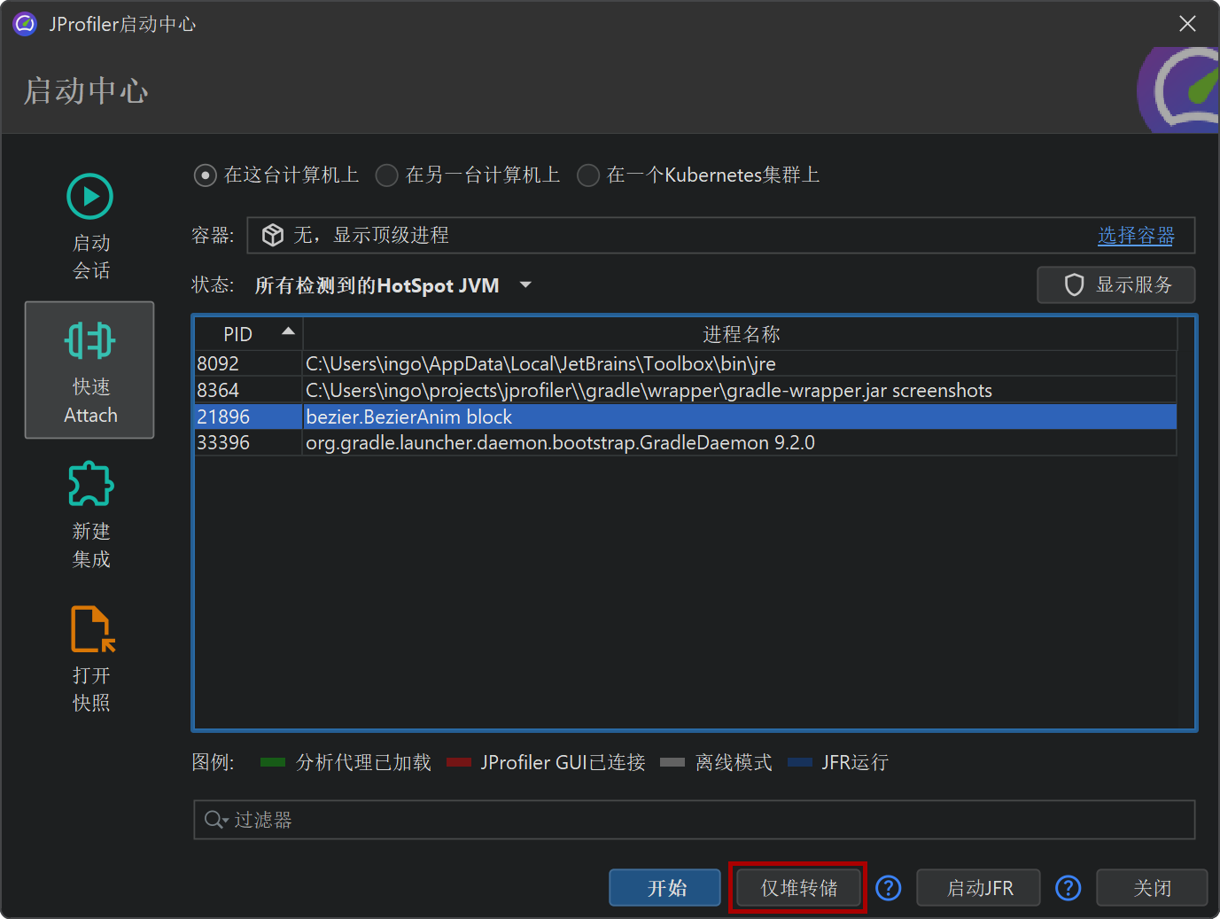Open the filter search icon options
1220x919 pixels.
pos(216,820)
